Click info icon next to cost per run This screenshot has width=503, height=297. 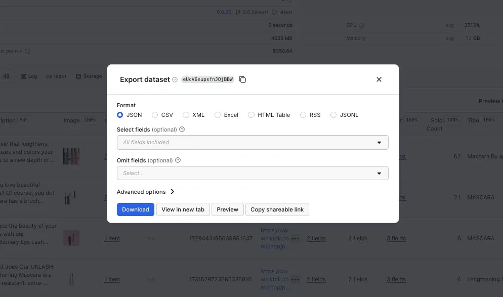click(x=28, y=51)
